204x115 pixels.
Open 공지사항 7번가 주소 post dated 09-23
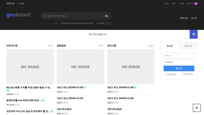(120, 98)
